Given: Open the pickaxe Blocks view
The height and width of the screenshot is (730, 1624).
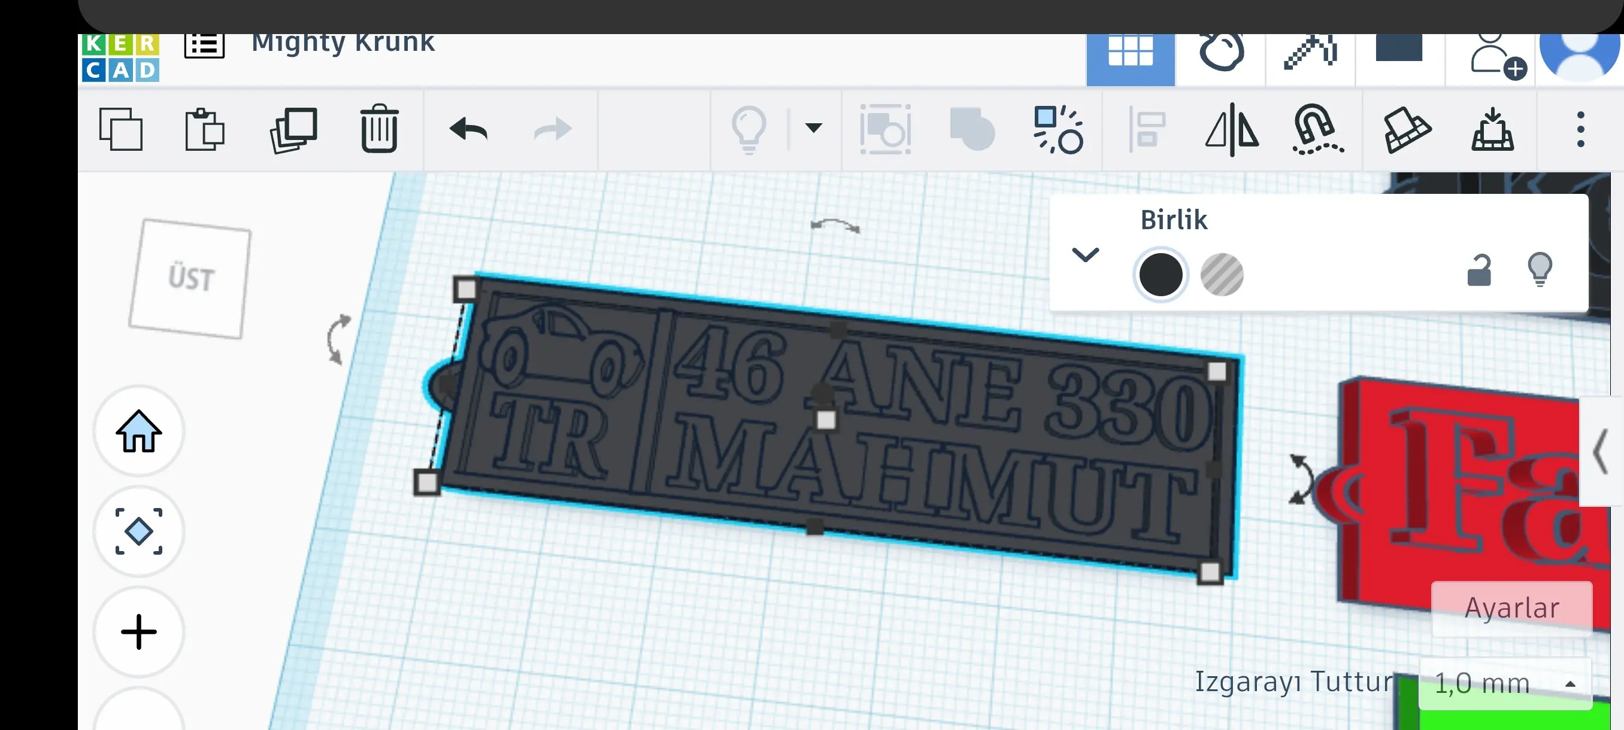Looking at the screenshot, I should coord(1310,52).
